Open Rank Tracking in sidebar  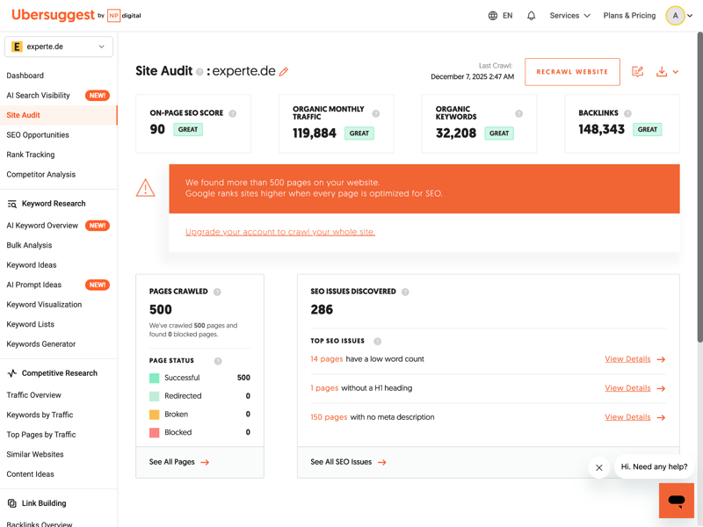coord(31,155)
